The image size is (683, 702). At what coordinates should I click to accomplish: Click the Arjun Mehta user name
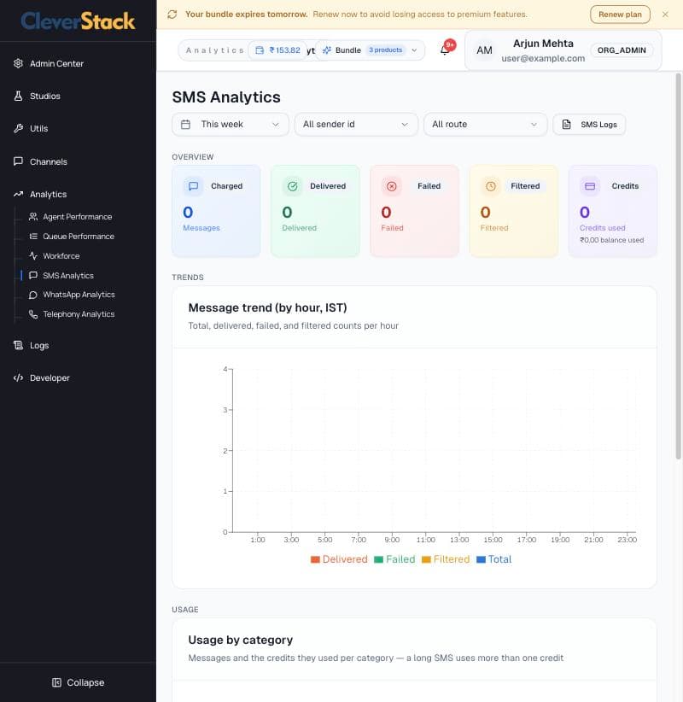pos(543,44)
